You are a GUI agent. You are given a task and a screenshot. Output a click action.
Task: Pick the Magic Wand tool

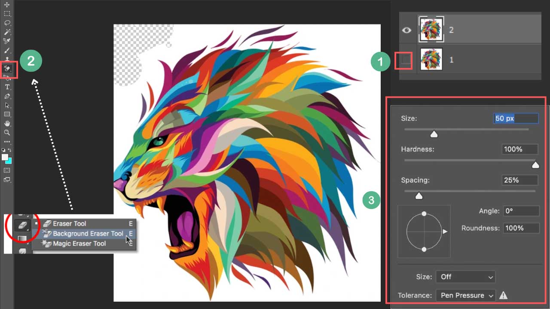[7, 32]
